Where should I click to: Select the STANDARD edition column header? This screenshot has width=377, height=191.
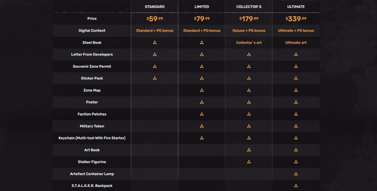click(x=155, y=7)
